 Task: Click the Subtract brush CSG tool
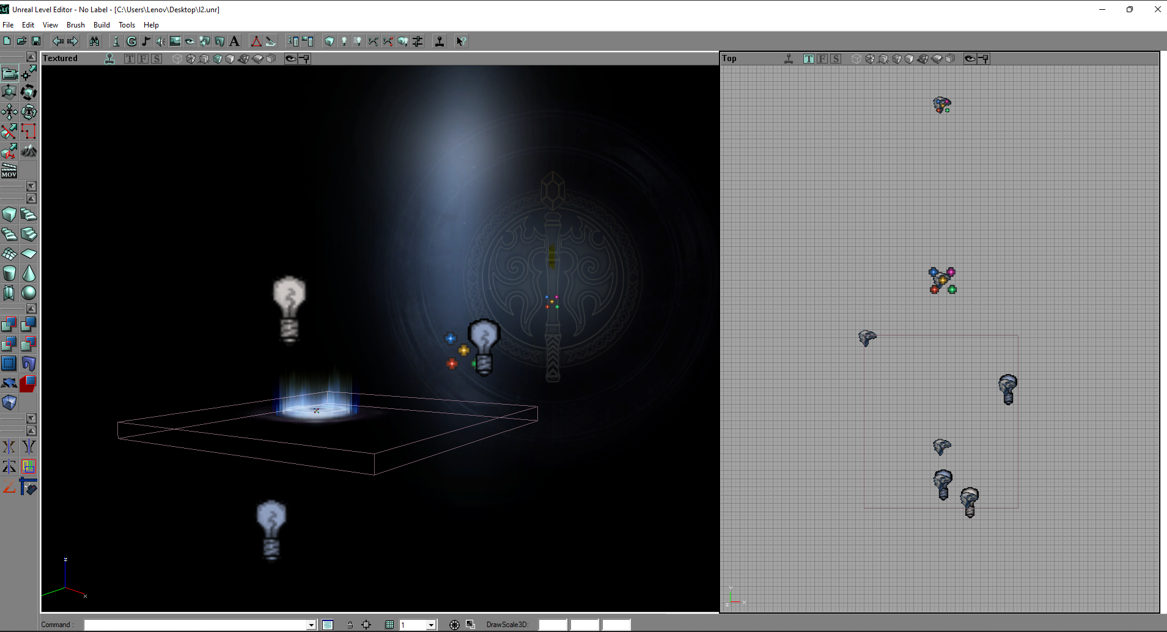tap(29, 324)
